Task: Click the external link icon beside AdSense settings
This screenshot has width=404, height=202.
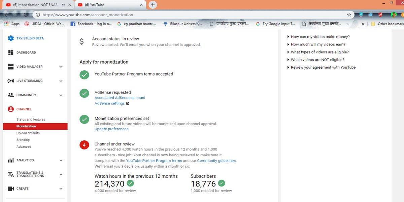Action: pyautogui.click(x=128, y=104)
